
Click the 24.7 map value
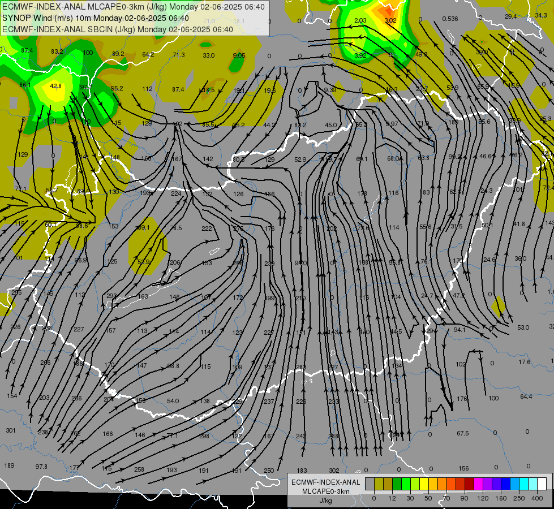[x=427, y=296]
